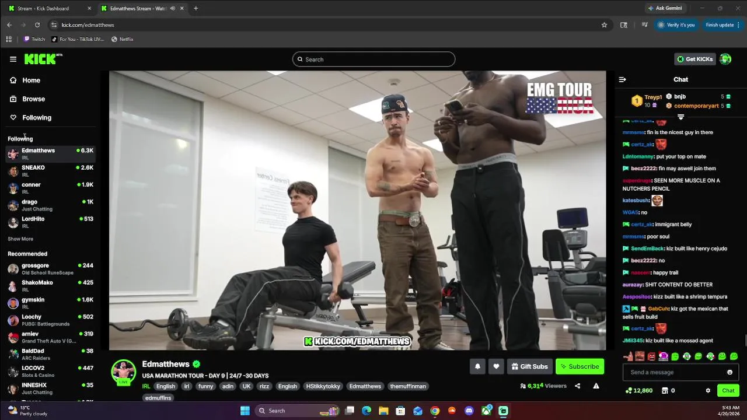This screenshot has width=747, height=420.
Task: Open a new browser tab
Action: tap(196, 8)
